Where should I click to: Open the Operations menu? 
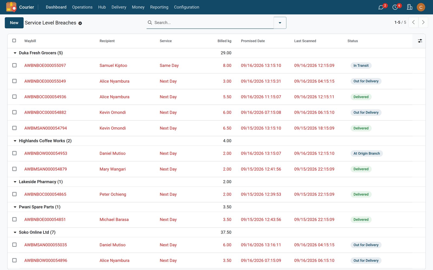pos(82,7)
